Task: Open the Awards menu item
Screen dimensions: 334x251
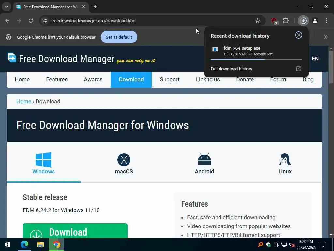Action: click(93, 79)
